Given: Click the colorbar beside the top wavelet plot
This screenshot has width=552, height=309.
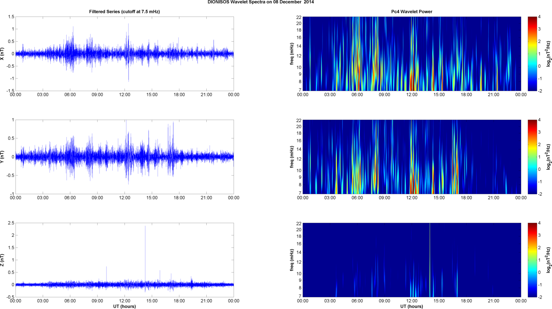Looking at the screenshot, I should click(532, 54).
